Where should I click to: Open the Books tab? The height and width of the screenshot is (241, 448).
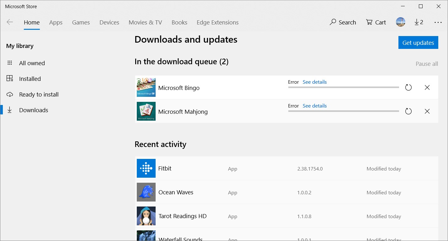point(179,22)
